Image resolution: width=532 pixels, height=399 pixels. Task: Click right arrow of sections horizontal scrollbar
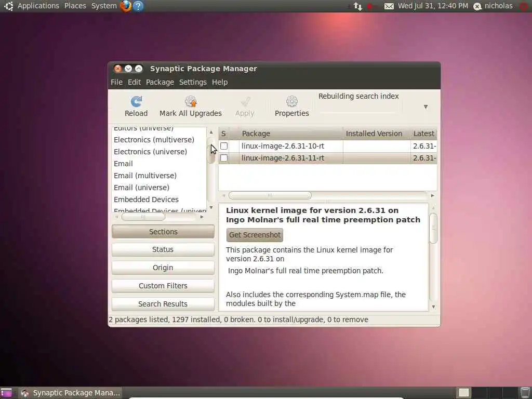(x=202, y=217)
